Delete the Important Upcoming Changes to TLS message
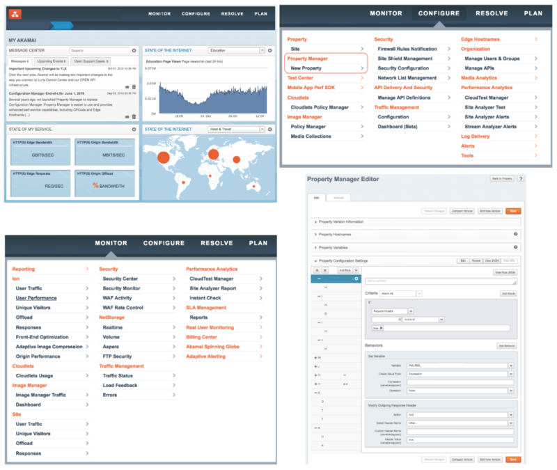 click(134, 87)
